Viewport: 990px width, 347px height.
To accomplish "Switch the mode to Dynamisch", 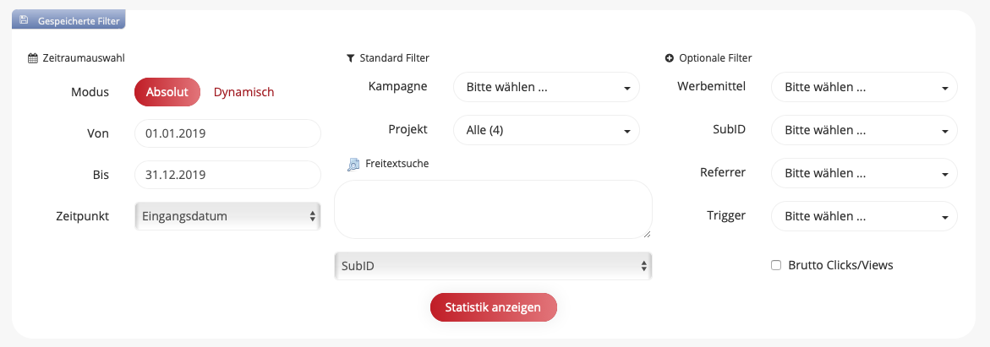I will click(x=243, y=92).
